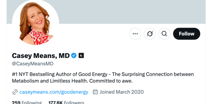Screen dimensions: 209x104
Task: Follow Casey Means, MD
Action: tap(187, 34)
